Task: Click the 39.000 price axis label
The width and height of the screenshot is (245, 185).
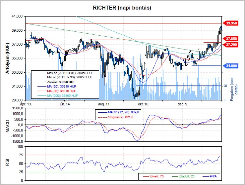Action: click(x=17, y=30)
